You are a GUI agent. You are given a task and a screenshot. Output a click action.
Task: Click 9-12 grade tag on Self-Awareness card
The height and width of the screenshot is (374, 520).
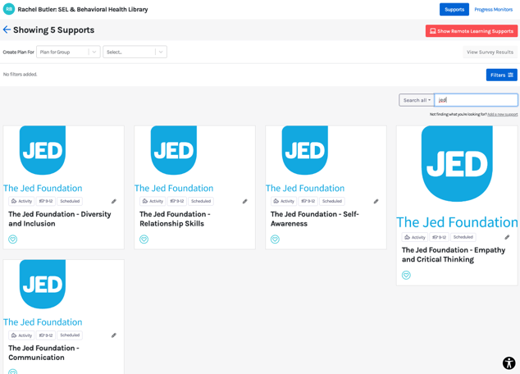point(308,201)
